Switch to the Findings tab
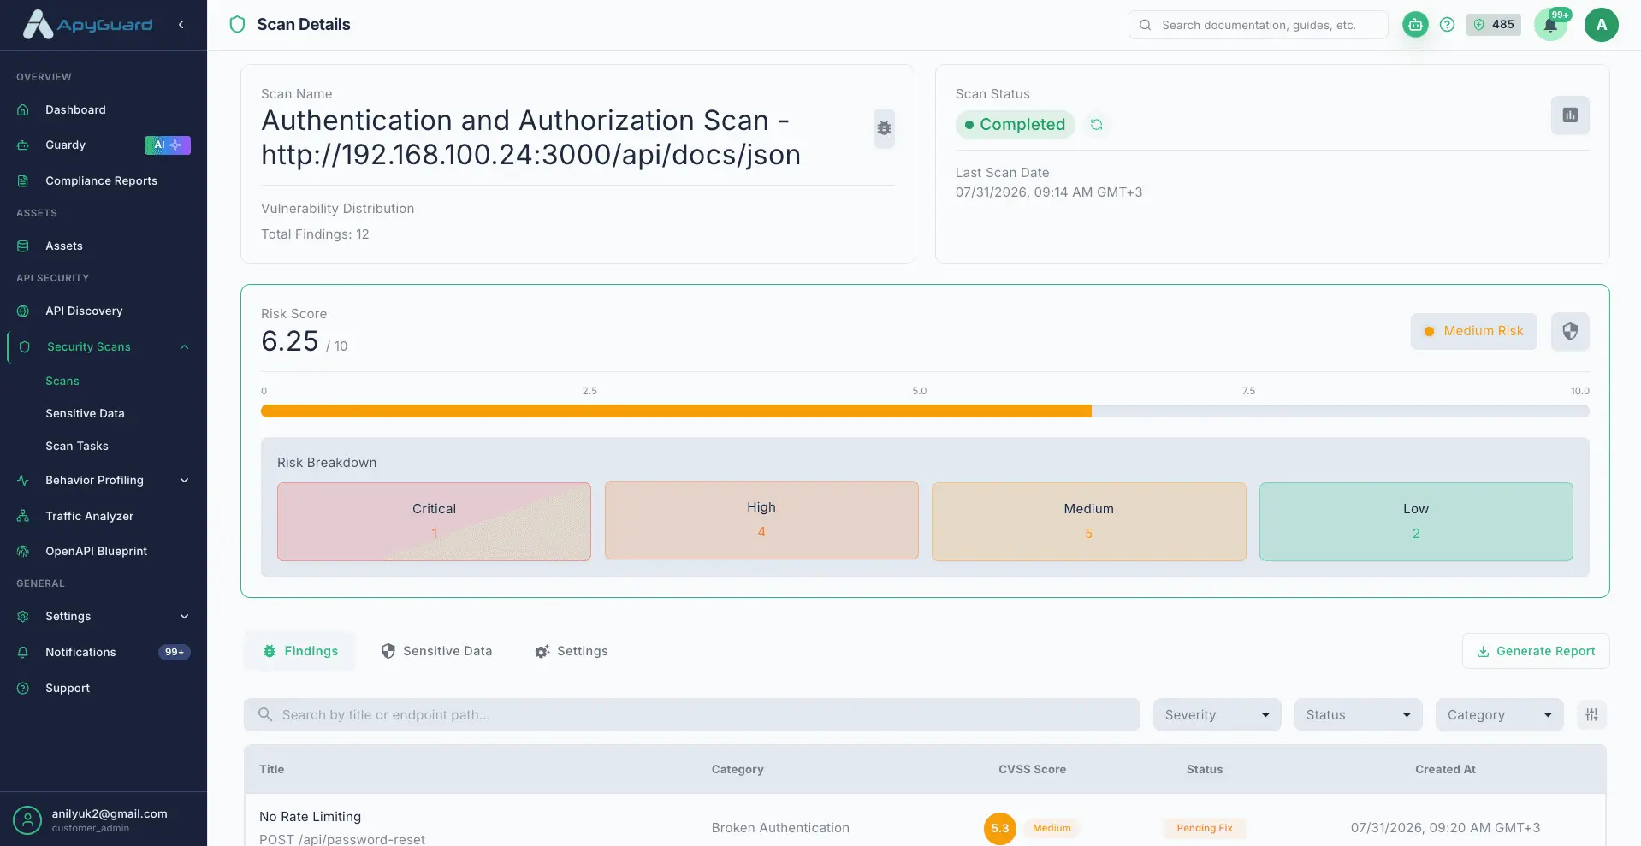This screenshot has width=1641, height=846. (300, 651)
